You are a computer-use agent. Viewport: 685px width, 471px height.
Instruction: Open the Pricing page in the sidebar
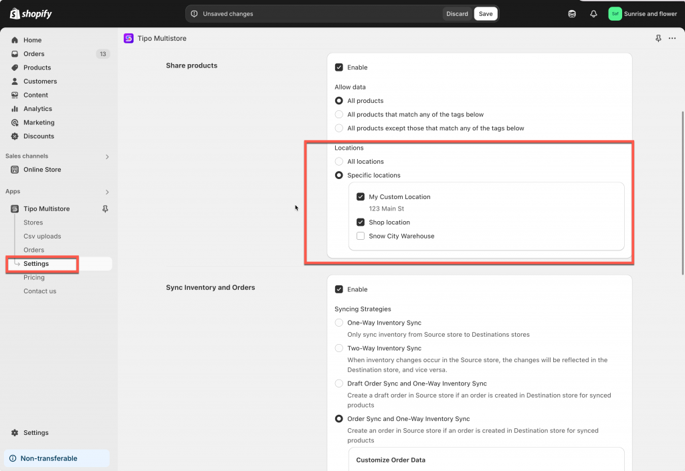point(34,277)
